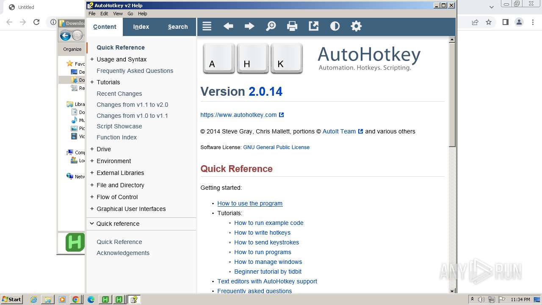
Task: Open Recent Changes in sidebar
Action: 119,94
